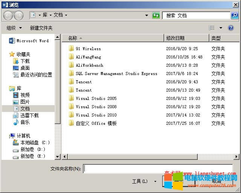The image size is (241, 193).
Task: Click the 新建文件夹 button
Action: [x=41, y=28]
